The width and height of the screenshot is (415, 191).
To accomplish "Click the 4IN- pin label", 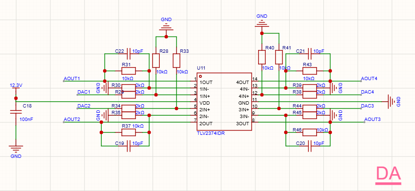I will coord(244,89).
